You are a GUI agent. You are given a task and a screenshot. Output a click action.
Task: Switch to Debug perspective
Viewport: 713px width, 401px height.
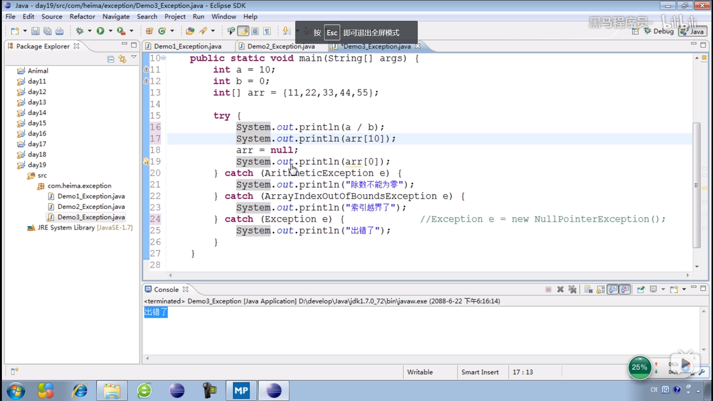(x=659, y=32)
